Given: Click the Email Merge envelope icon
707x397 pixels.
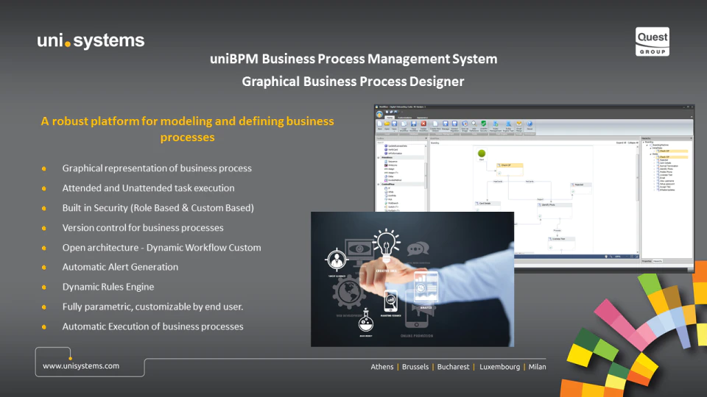Looking at the screenshot, I should 519,124.
